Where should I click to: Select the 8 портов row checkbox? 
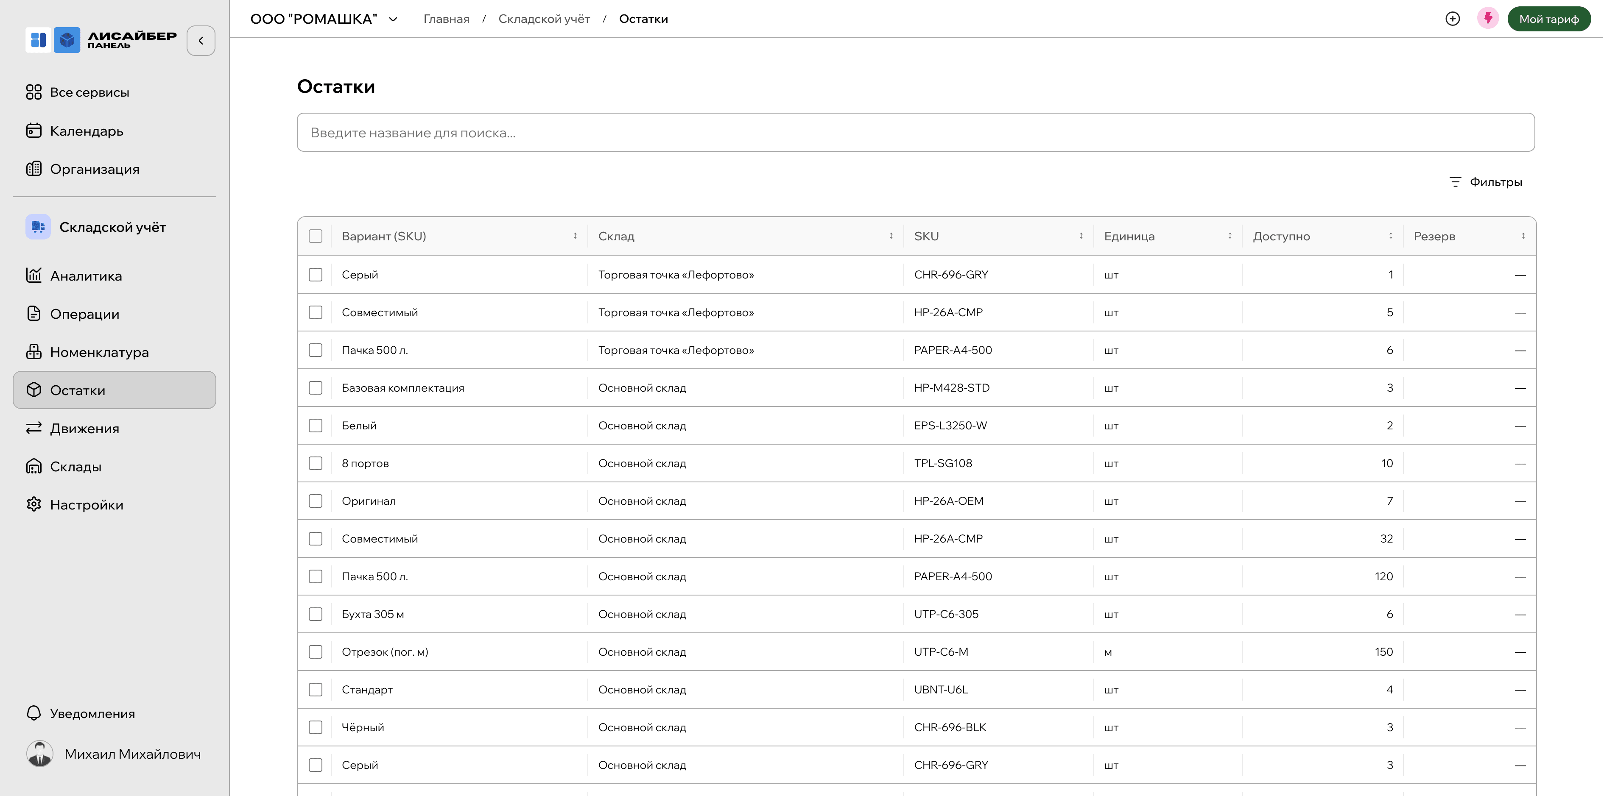316,463
